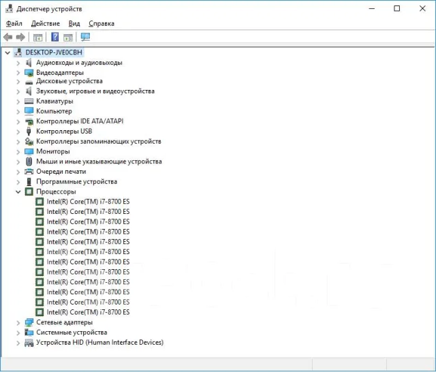Viewport: 436px width, 372px height.
Task: Select the Мыши и иные указывающие устройства label
Action: 99,161
